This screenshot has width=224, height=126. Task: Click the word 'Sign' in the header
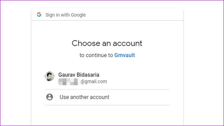click(x=50, y=15)
